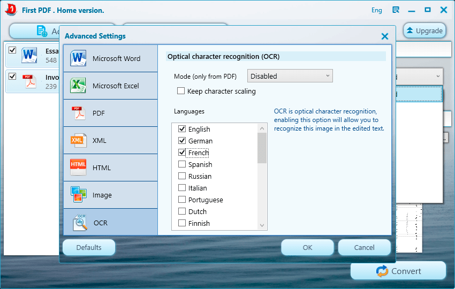Switch interface language via Eng

pyautogui.click(x=377, y=10)
